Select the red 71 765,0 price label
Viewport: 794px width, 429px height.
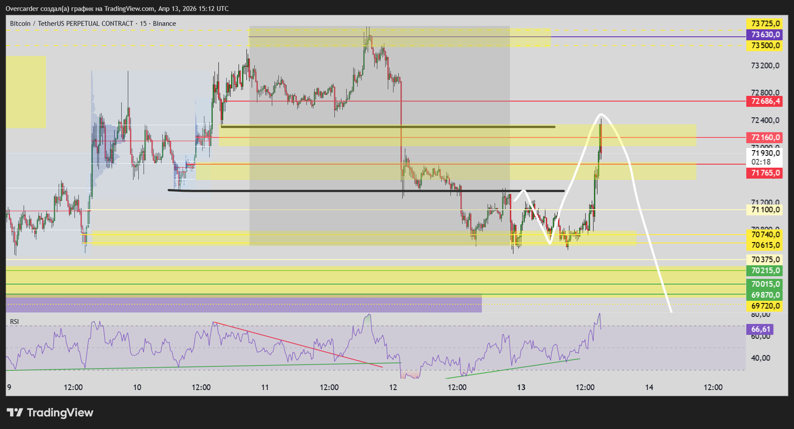coord(764,173)
